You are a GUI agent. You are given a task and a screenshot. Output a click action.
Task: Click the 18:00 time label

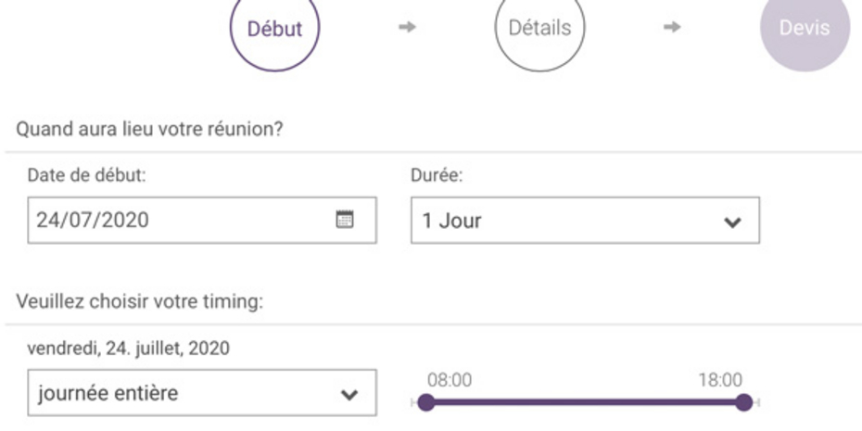pyautogui.click(x=720, y=379)
